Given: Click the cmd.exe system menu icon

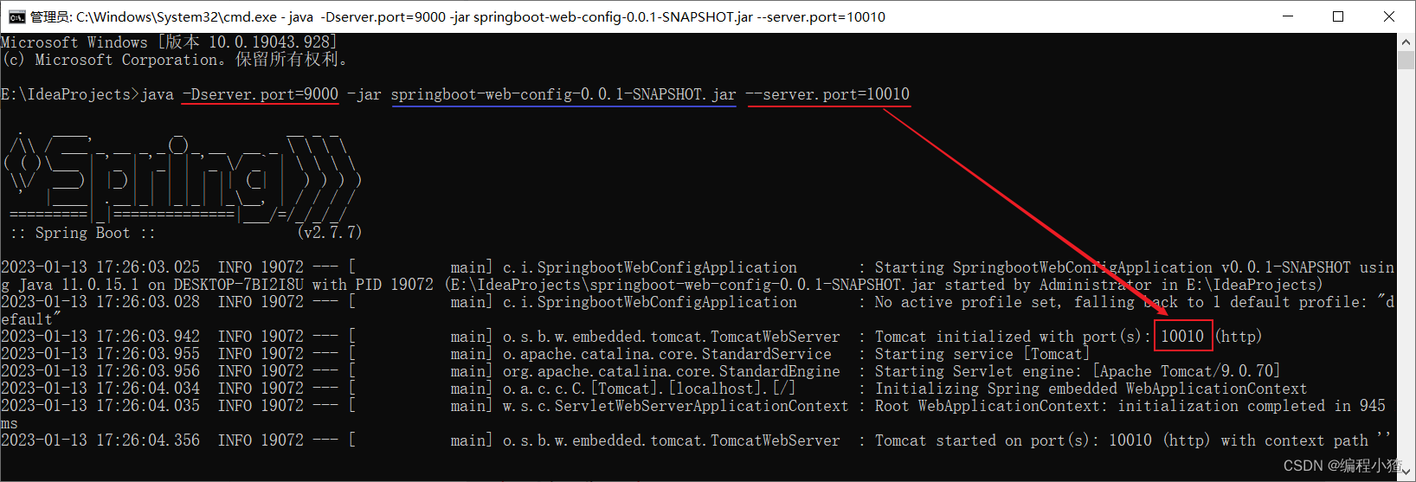Looking at the screenshot, I should tap(16, 16).
